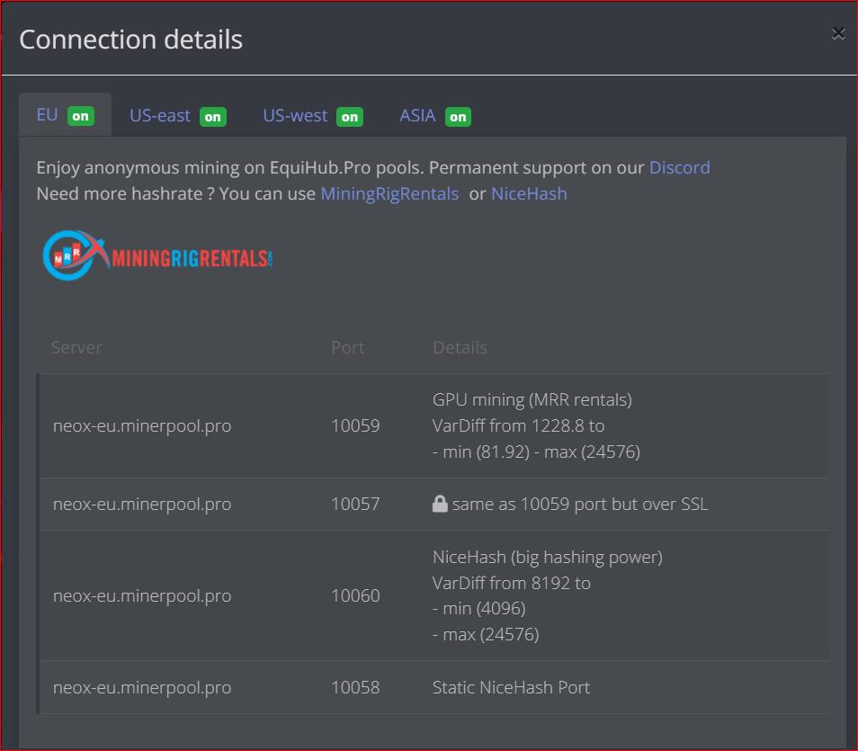Click port number 10060
Viewport: 858px width, 751px height.
(x=355, y=595)
